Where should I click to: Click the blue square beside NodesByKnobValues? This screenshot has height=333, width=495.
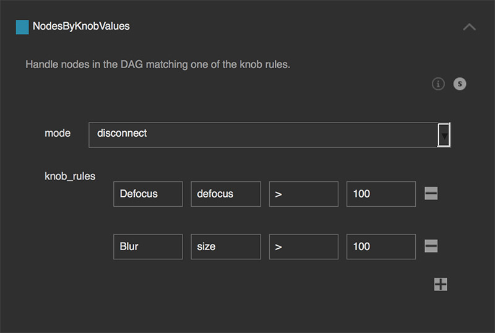pos(22,27)
